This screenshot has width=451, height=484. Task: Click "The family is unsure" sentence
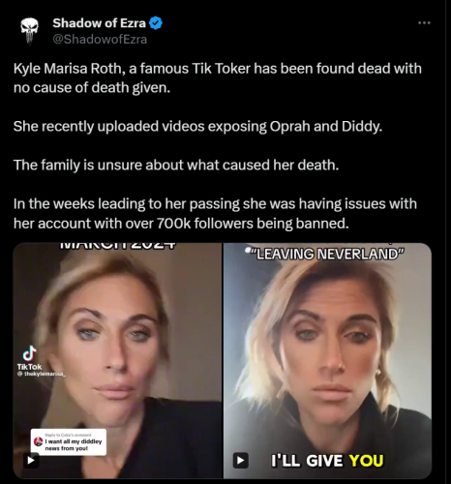point(176,165)
